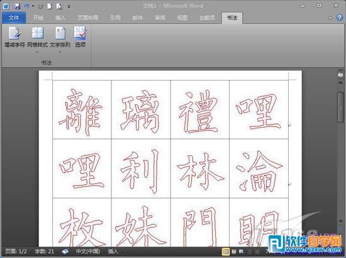This screenshot has width=346, height=258.
Task: Undo the last action
Action: pos(27,6)
